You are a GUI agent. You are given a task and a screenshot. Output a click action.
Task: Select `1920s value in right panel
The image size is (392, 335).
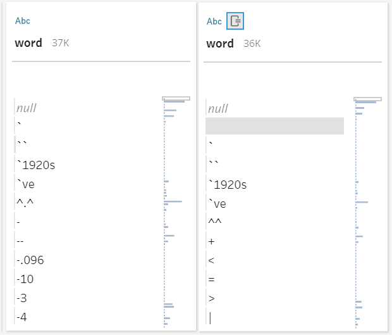(228, 185)
